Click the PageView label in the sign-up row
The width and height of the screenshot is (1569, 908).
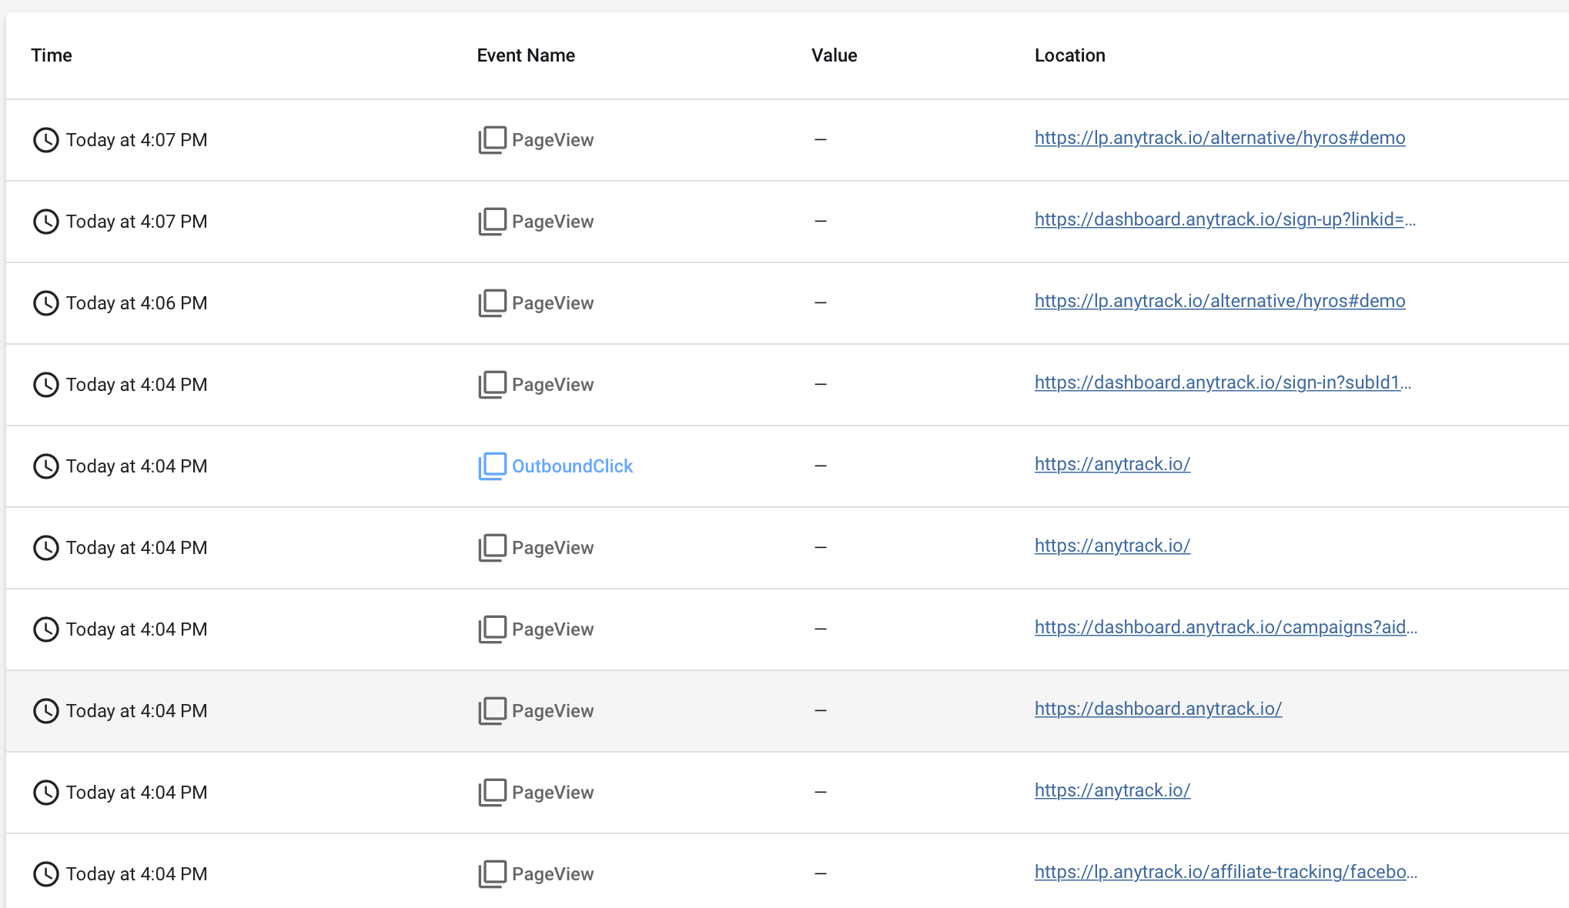click(x=553, y=222)
